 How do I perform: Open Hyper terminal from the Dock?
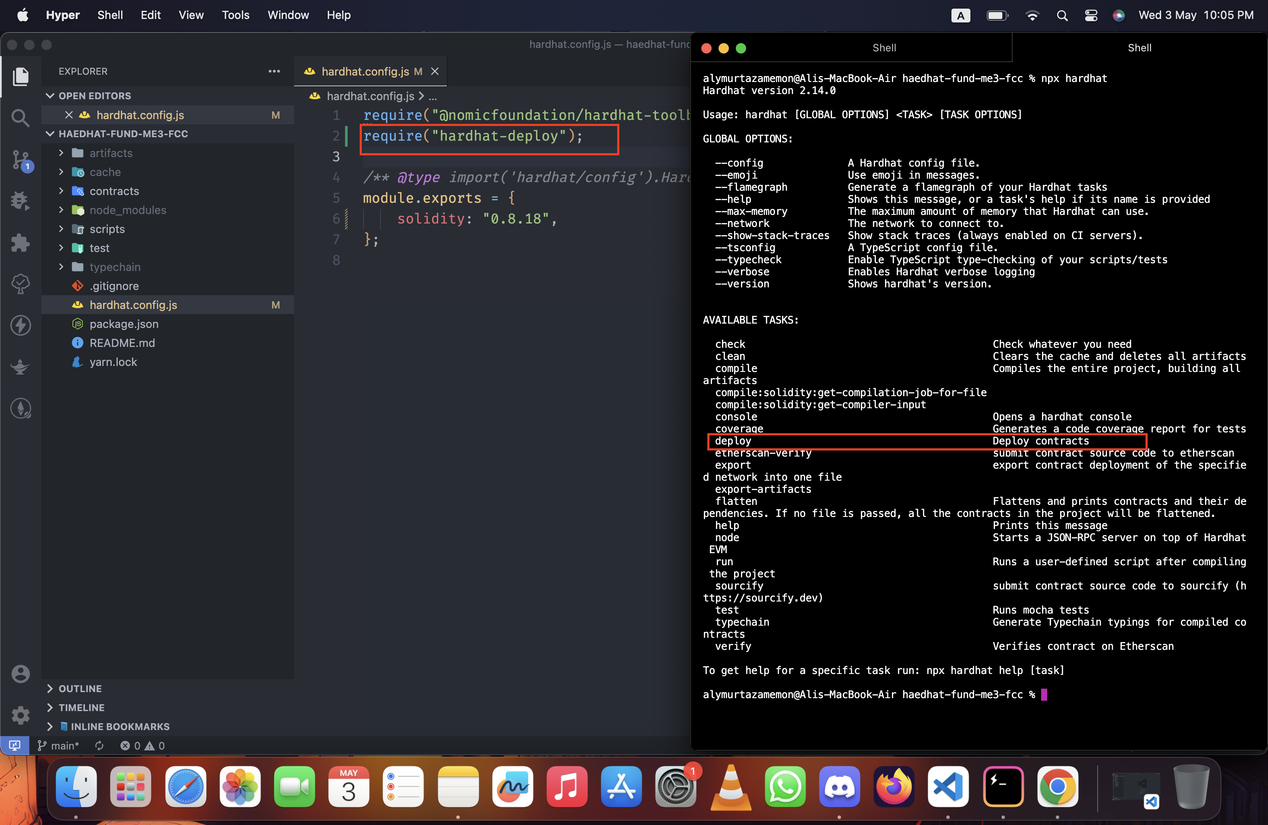click(x=1003, y=787)
